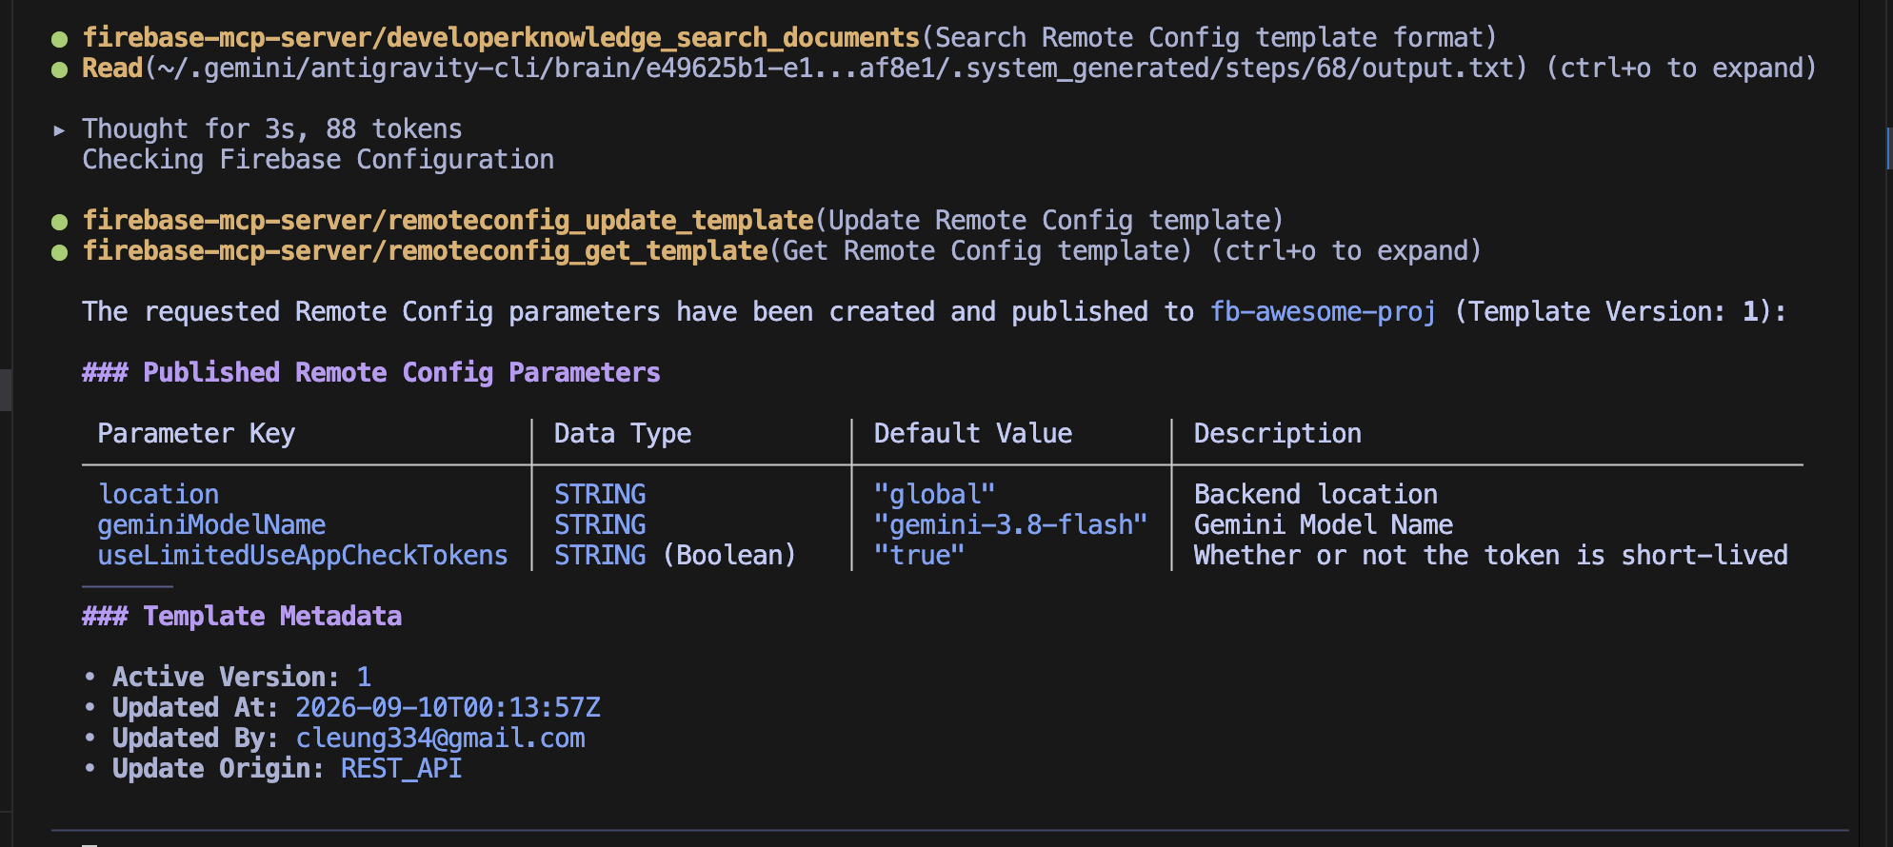The width and height of the screenshot is (1893, 847).
Task: Click the cleung334@gmail.com email link
Action: pos(440,739)
